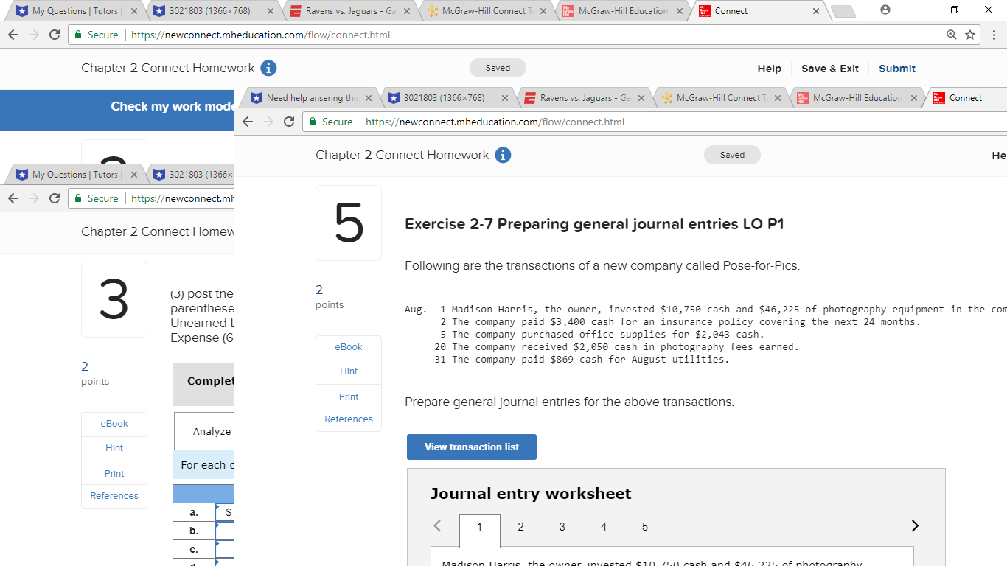Advance the worksheet with the right chevron arrow
Screen dimensions: 1007x566
(x=915, y=525)
